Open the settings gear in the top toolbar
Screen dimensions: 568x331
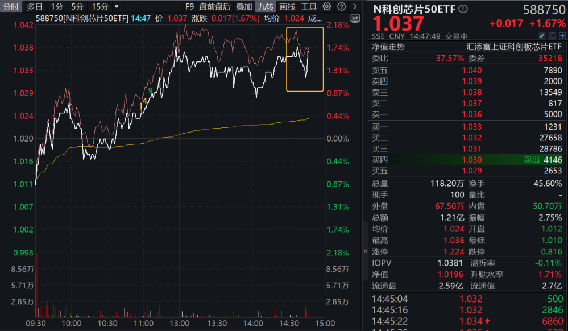click(x=327, y=7)
